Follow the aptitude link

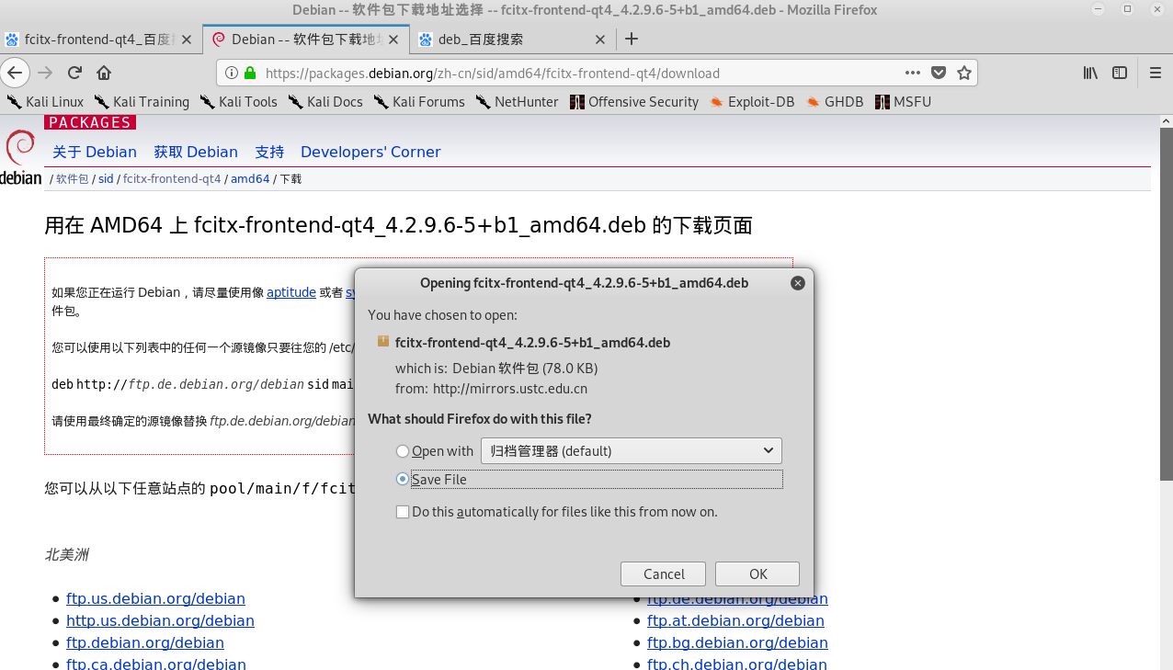pos(291,292)
